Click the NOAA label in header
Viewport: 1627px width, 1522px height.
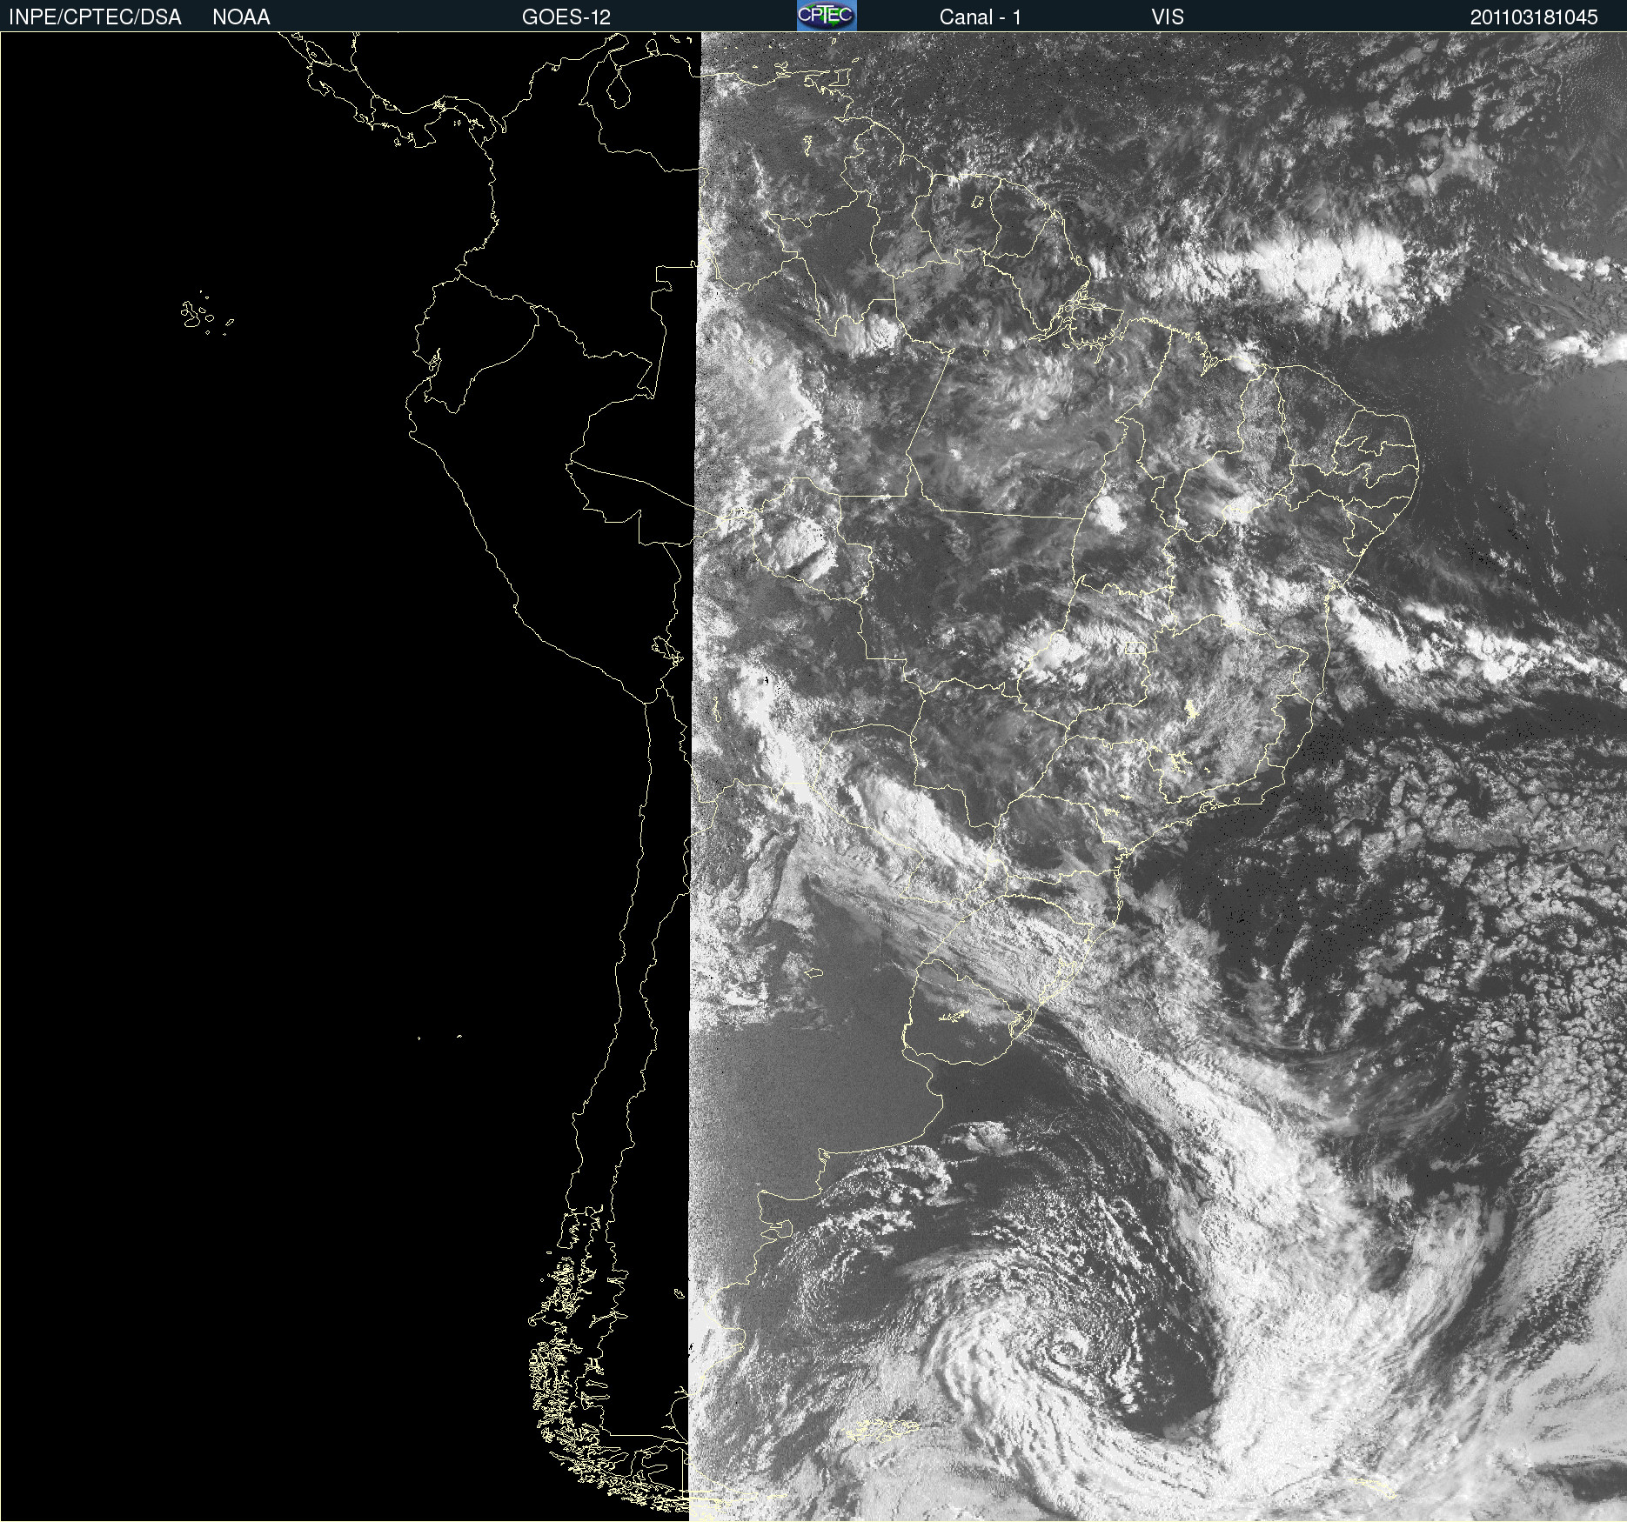click(241, 17)
